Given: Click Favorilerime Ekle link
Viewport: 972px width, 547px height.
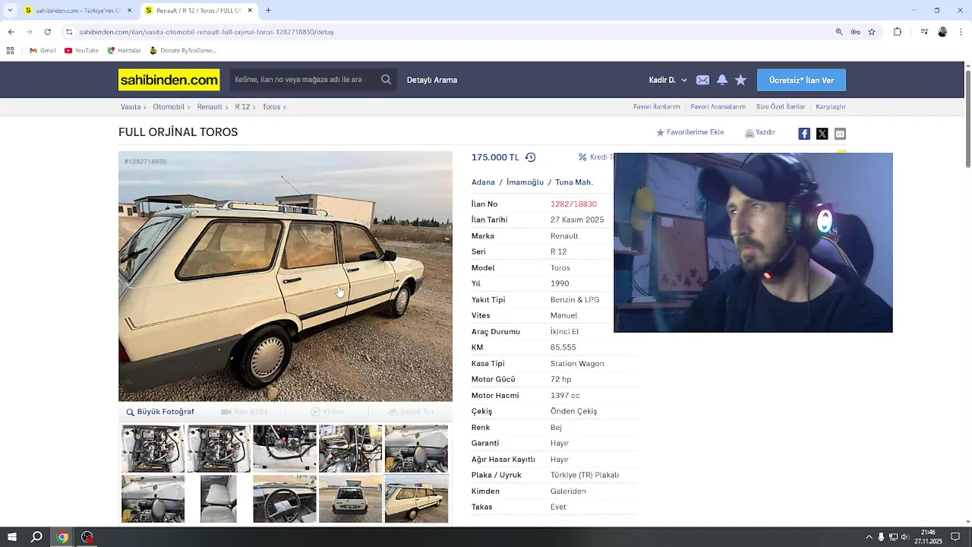Looking at the screenshot, I should (x=690, y=132).
